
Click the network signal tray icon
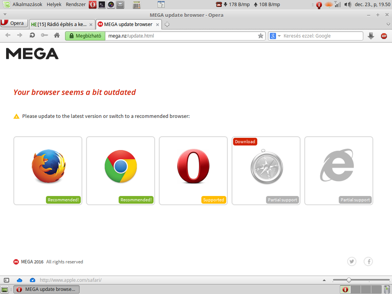[337, 5]
